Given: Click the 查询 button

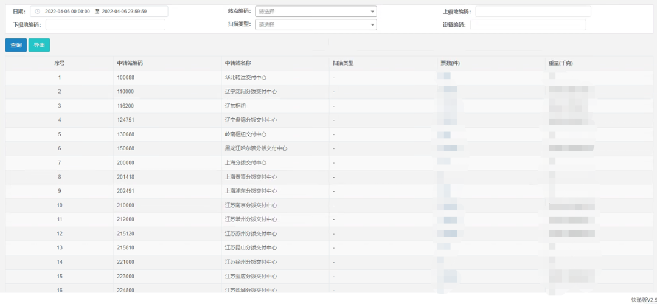Looking at the screenshot, I should pyautogui.click(x=16, y=45).
